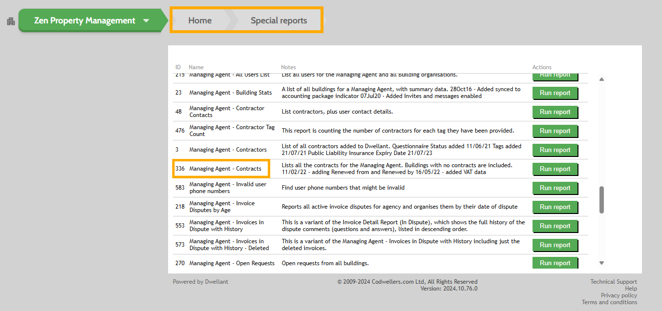Run the Contractor Contacts report
Image resolution: width=662 pixels, height=311 pixels.
pos(555,112)
